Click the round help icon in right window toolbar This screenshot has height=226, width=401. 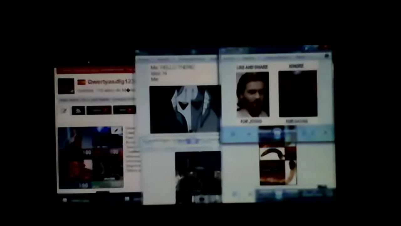327,56
